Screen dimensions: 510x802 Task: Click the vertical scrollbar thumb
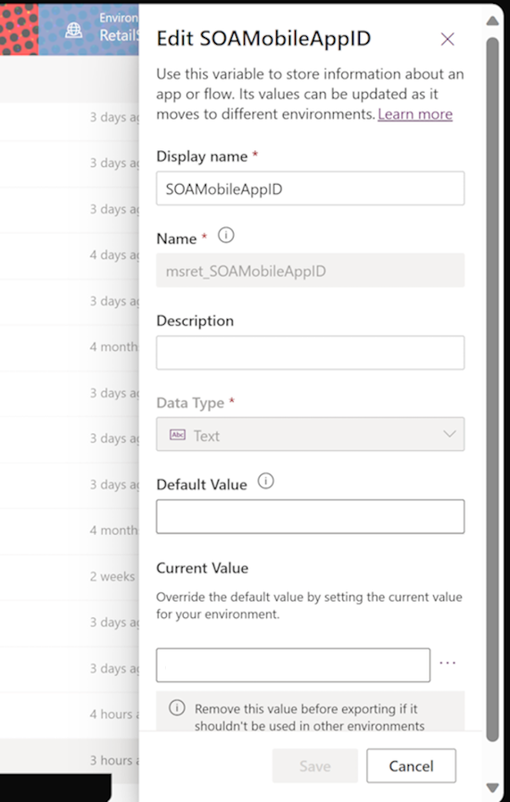coord(492,389)
